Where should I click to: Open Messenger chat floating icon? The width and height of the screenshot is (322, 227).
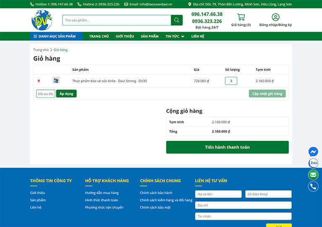[x=313, y=152]
